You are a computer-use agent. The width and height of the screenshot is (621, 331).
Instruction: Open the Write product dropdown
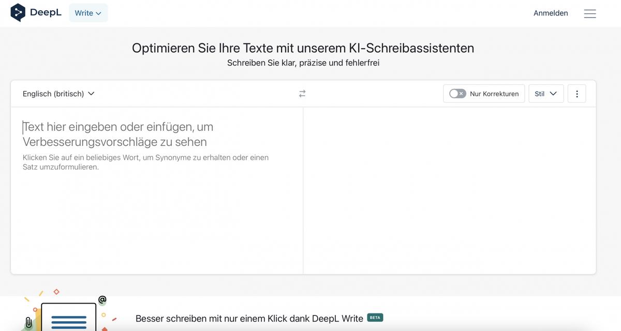click(88, 13)
